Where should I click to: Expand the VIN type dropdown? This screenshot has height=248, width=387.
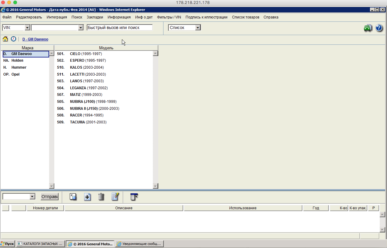tap(27, 28)
